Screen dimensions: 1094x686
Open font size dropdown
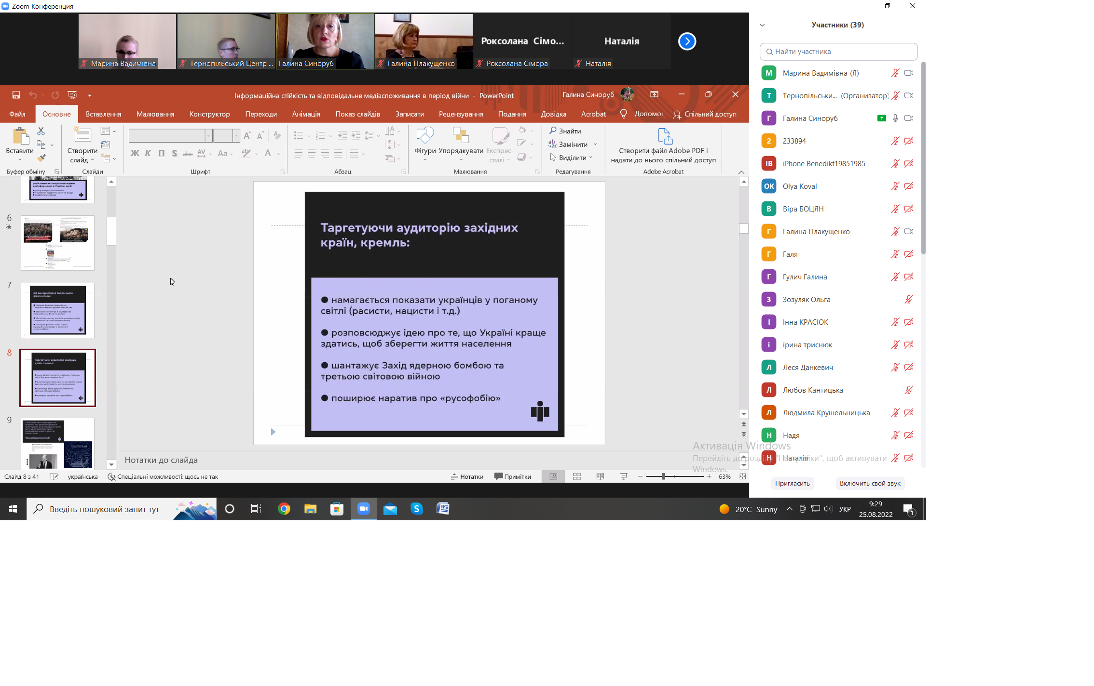click(236, 135)
